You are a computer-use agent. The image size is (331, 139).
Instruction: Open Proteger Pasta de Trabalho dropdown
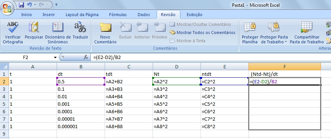(x=274, y=33)
